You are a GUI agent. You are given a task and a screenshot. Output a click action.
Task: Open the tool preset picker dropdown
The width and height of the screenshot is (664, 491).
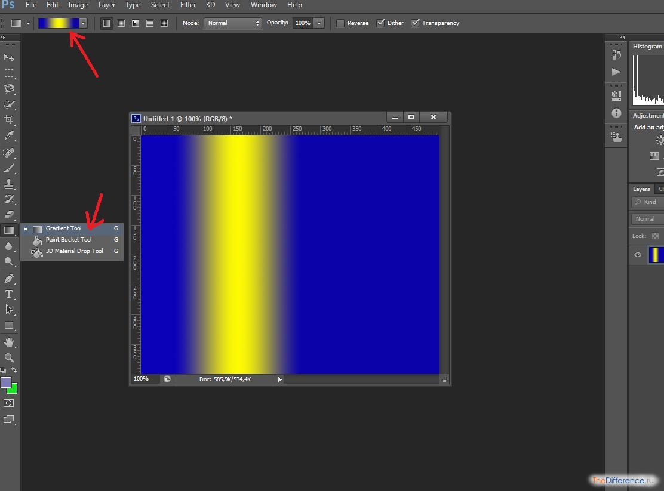coord(29,23)
